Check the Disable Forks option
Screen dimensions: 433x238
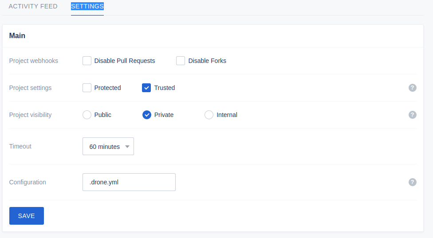181,61
